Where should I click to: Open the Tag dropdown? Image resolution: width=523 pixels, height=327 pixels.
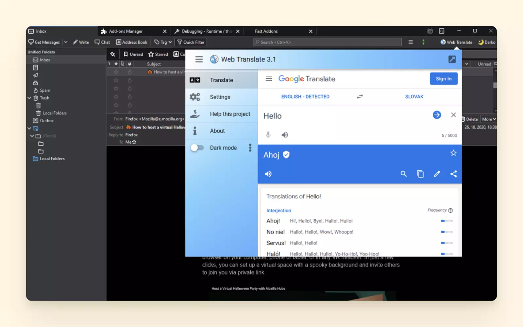point(163,42)
